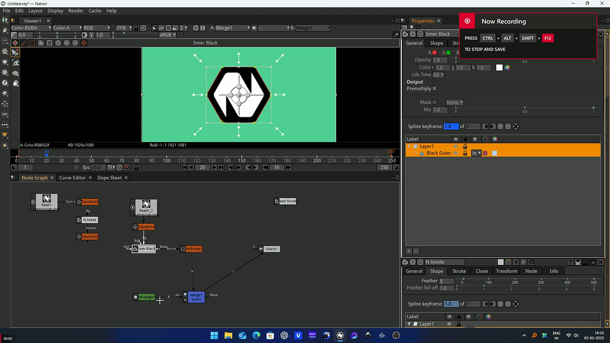
Task: Select the arrow selection tool in viewer toolbar
Action: (15, 52)
